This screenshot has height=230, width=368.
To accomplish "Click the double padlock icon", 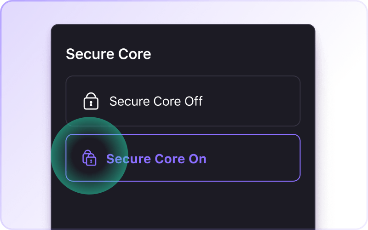I will pyautogui.click(x=89, y=158).
